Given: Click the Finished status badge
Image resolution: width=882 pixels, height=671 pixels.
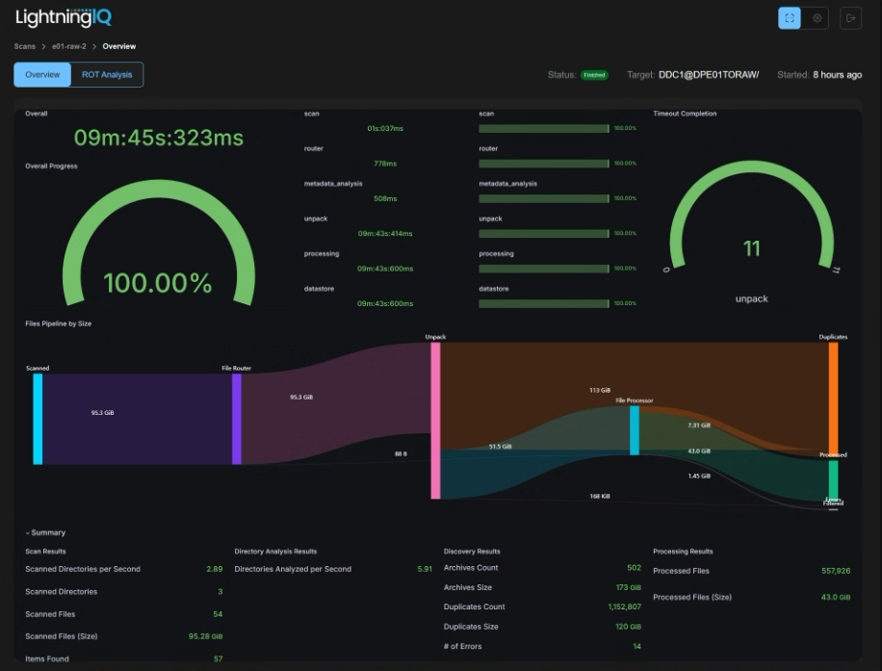Looking at the screenshot, I should 594,75.
